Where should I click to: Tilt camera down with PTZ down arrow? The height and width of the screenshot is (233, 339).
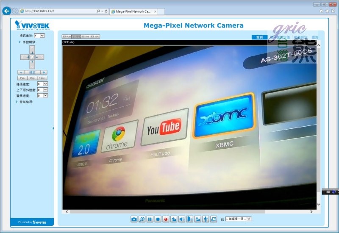(32, 65)
